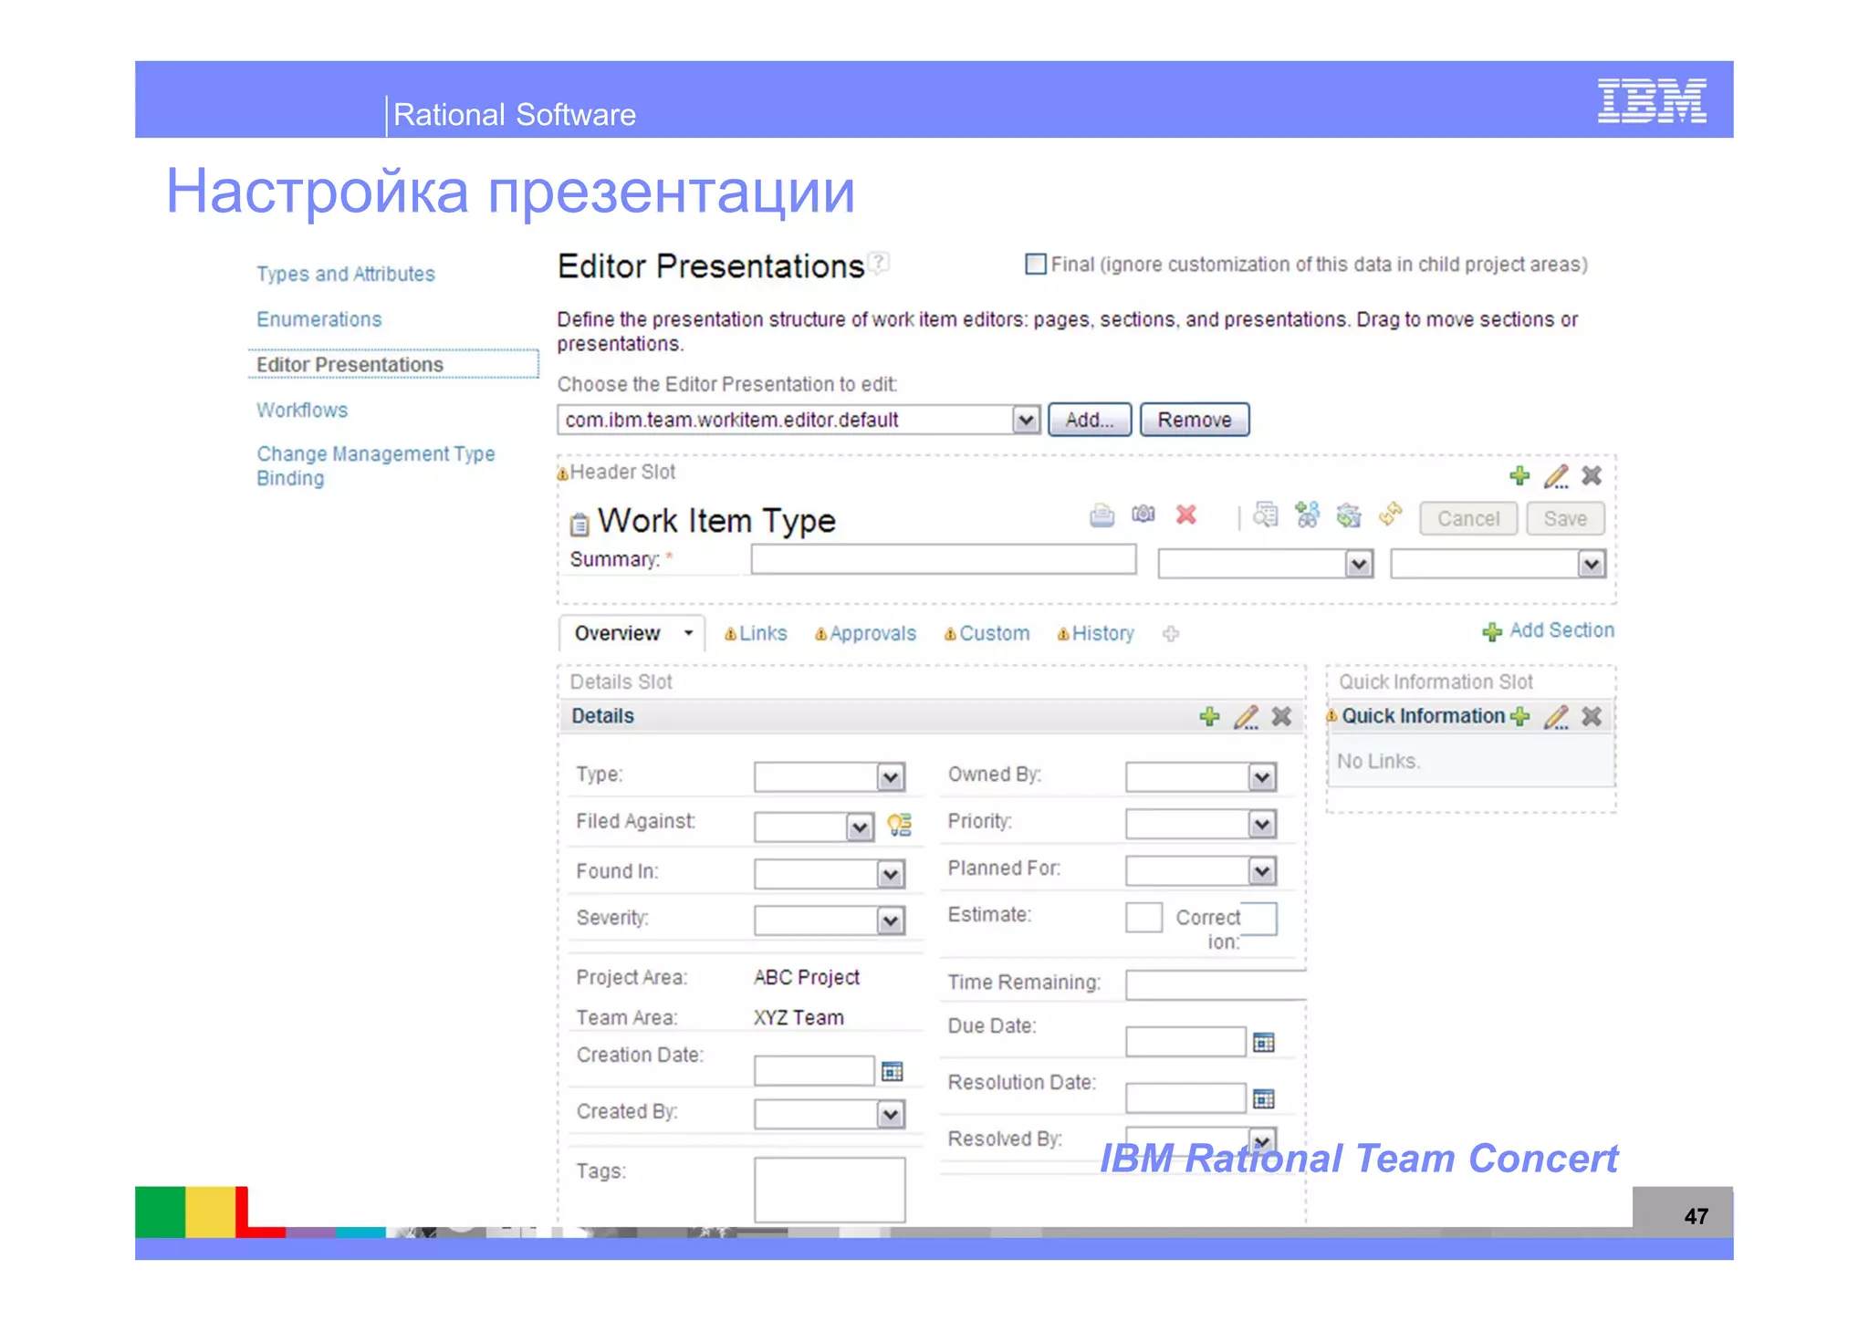Image resolution: width=1869 pixels, height=1321 pixels.
Task: Click the Quick Information pencil edit icon
Action: point(1556,717)
